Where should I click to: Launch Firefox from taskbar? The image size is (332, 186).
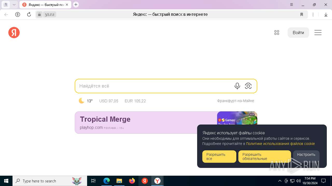pos(132,181)
